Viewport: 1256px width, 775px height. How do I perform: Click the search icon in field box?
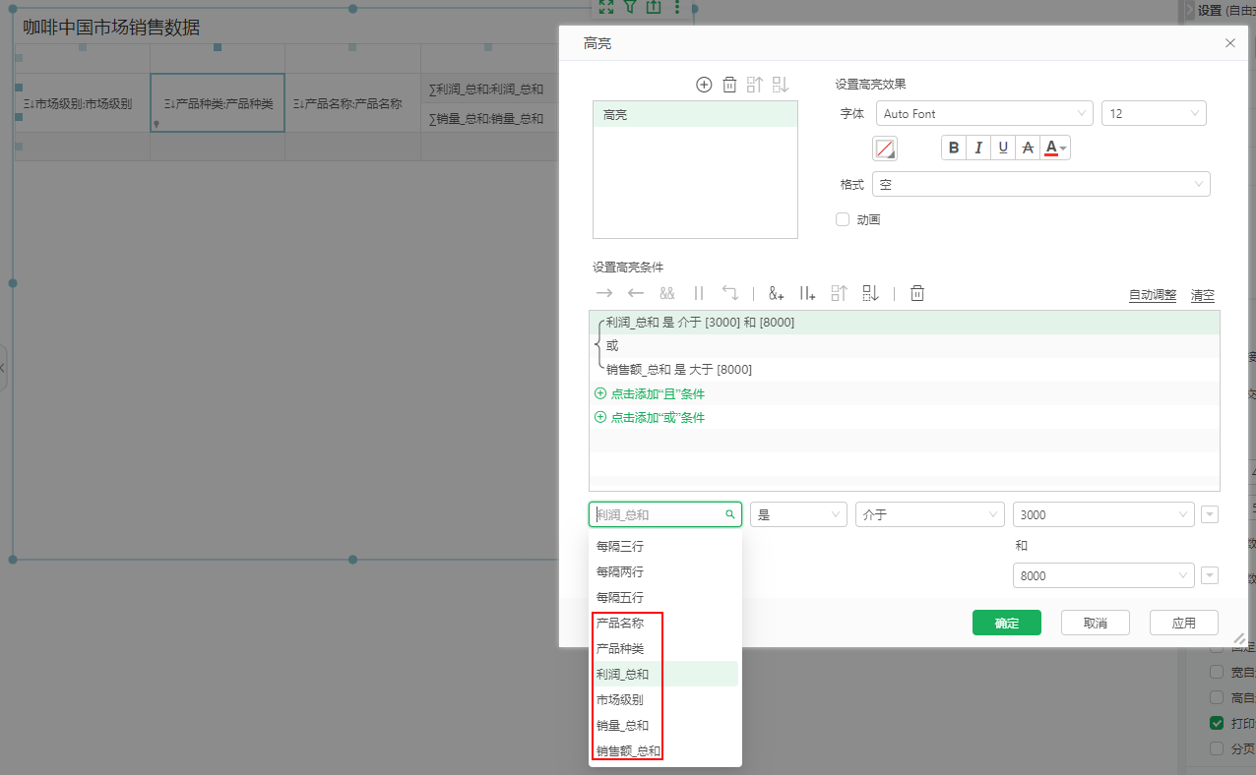[730, 514]
